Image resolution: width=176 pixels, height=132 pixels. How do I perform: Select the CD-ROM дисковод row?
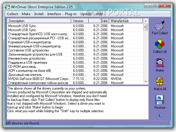pyautogui.click(x=75, y=67)
